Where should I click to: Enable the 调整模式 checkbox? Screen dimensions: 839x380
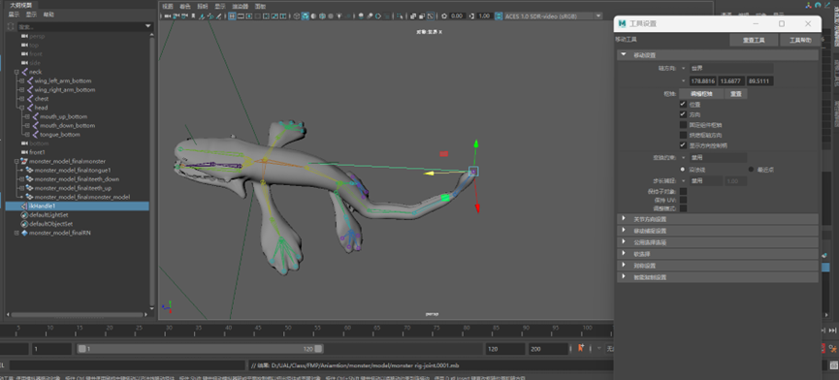[683, 207]
